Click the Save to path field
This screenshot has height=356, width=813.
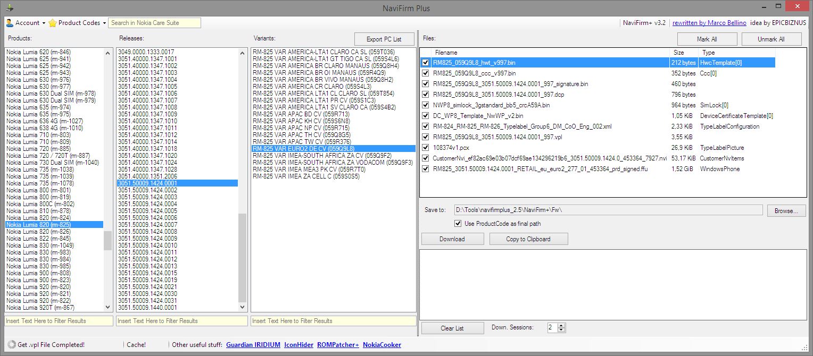click(x=608, y=210)
